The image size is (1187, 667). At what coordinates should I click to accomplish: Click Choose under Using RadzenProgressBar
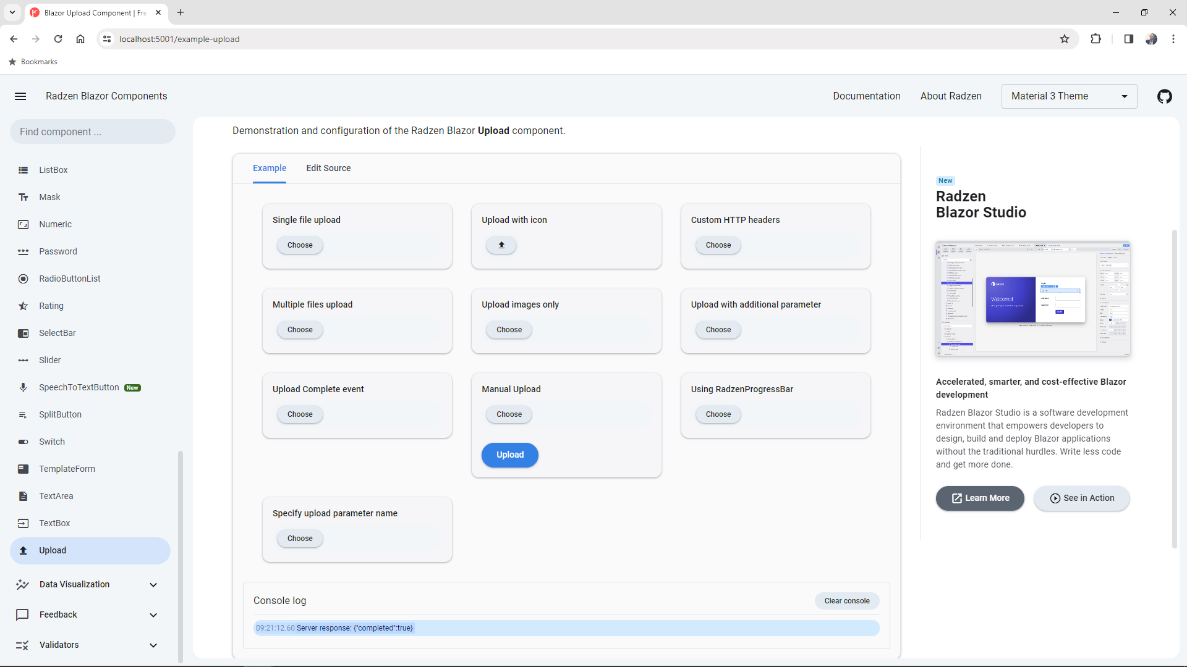click(x=718, y=414)
